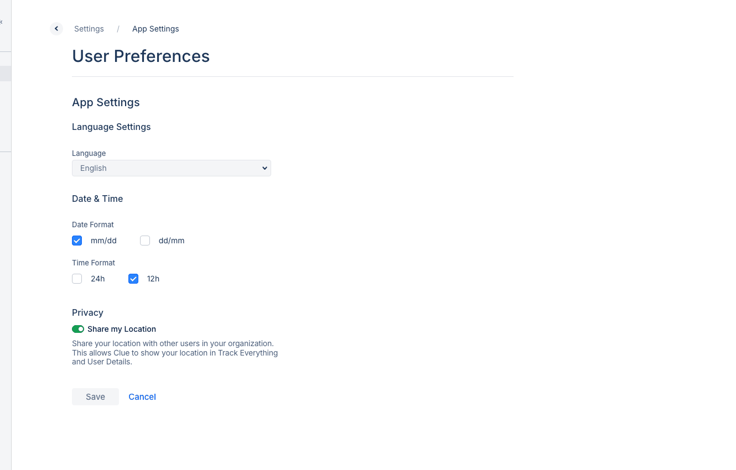Click the Share my Location description text
Viewport: 736px width, 470px height.
tap(175, 352)
